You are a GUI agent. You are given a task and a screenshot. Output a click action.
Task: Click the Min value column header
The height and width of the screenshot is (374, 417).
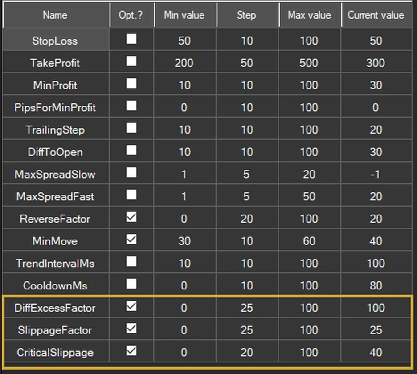pos(185,15)
